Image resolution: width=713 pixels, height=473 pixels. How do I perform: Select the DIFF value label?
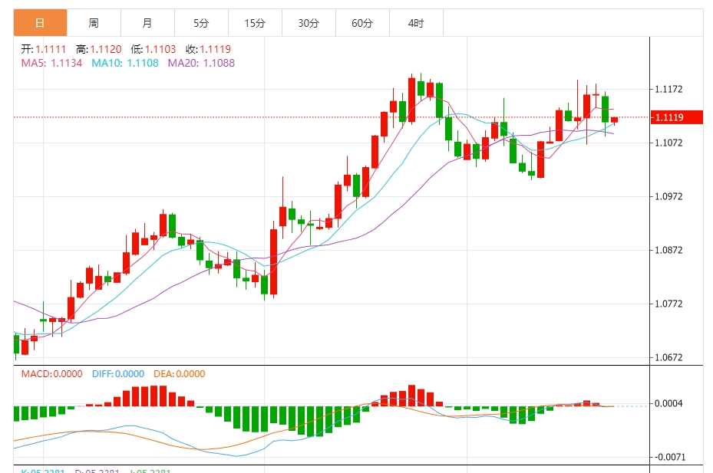(x=117, y=374)
